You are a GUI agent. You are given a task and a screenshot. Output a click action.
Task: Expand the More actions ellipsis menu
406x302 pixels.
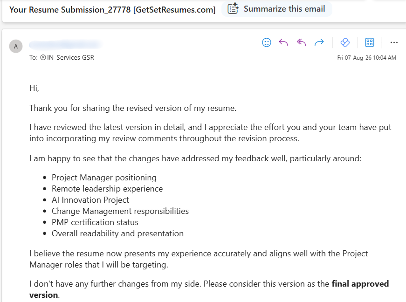(x=394, y=42)
